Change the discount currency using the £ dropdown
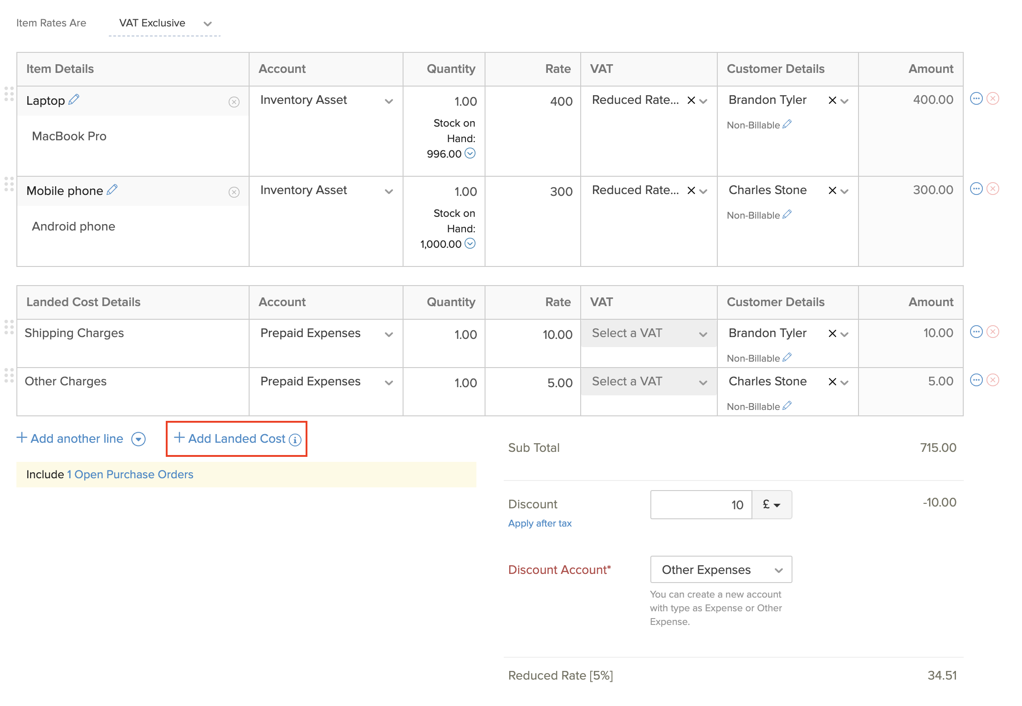This screenshot has width=1022, height=706. 772,504
